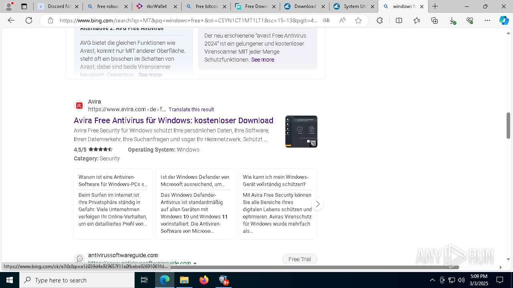Expand antivirussoftwareguide.com URL dropdown arrow
This screenshot has width=513, height=288.
coord(195,263)
